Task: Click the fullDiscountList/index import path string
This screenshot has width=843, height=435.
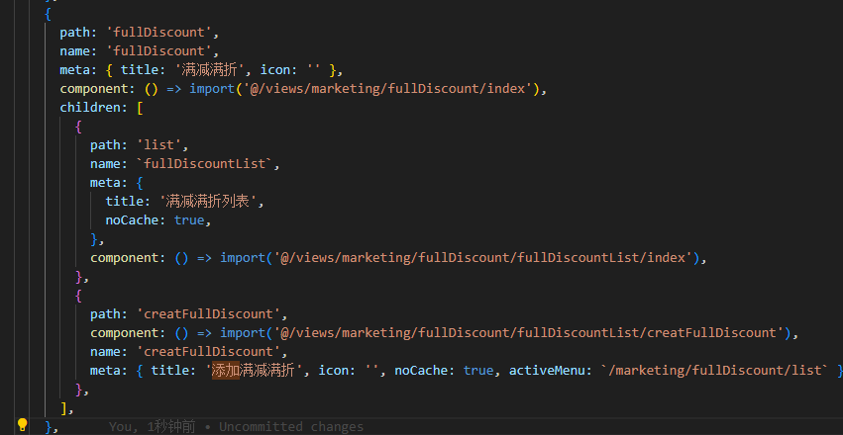Action: coord(483,257)
